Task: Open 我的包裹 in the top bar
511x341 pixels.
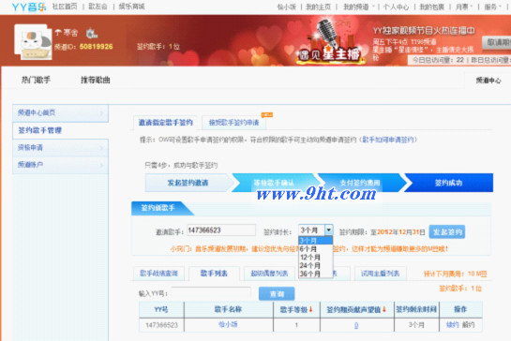Action: click(x=432, y=7)
